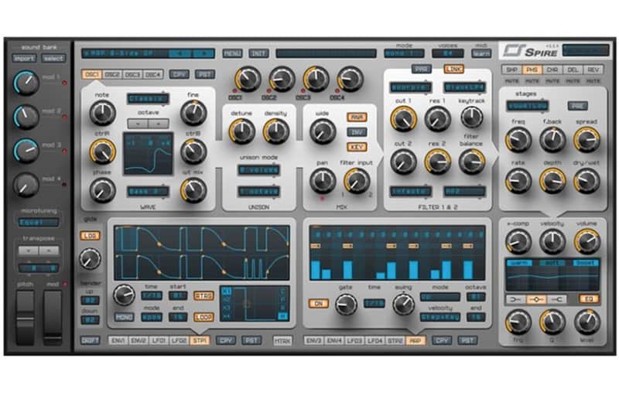
Task: Open the CHR effect tab
Action: [552, 70]
